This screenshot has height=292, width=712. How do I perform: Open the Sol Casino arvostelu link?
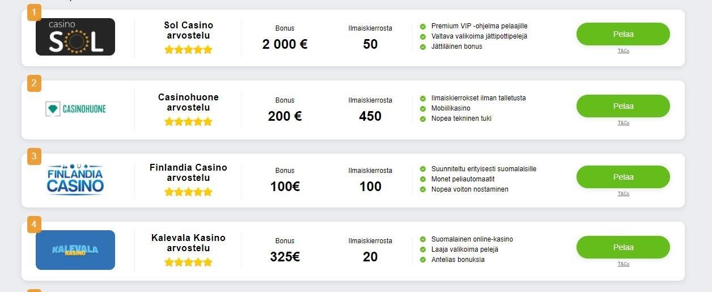coord(188,30)
